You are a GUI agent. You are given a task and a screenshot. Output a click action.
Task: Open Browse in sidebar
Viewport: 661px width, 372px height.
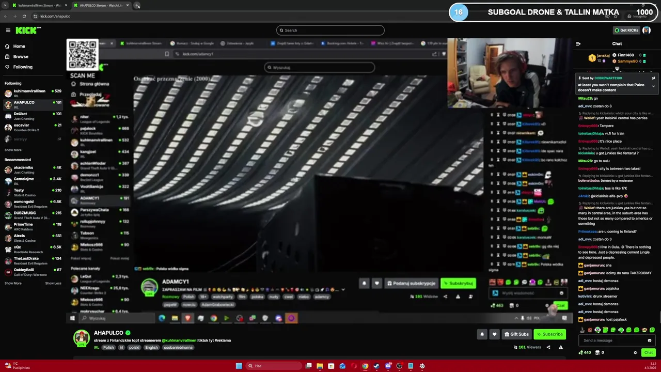tap(21, 57)
